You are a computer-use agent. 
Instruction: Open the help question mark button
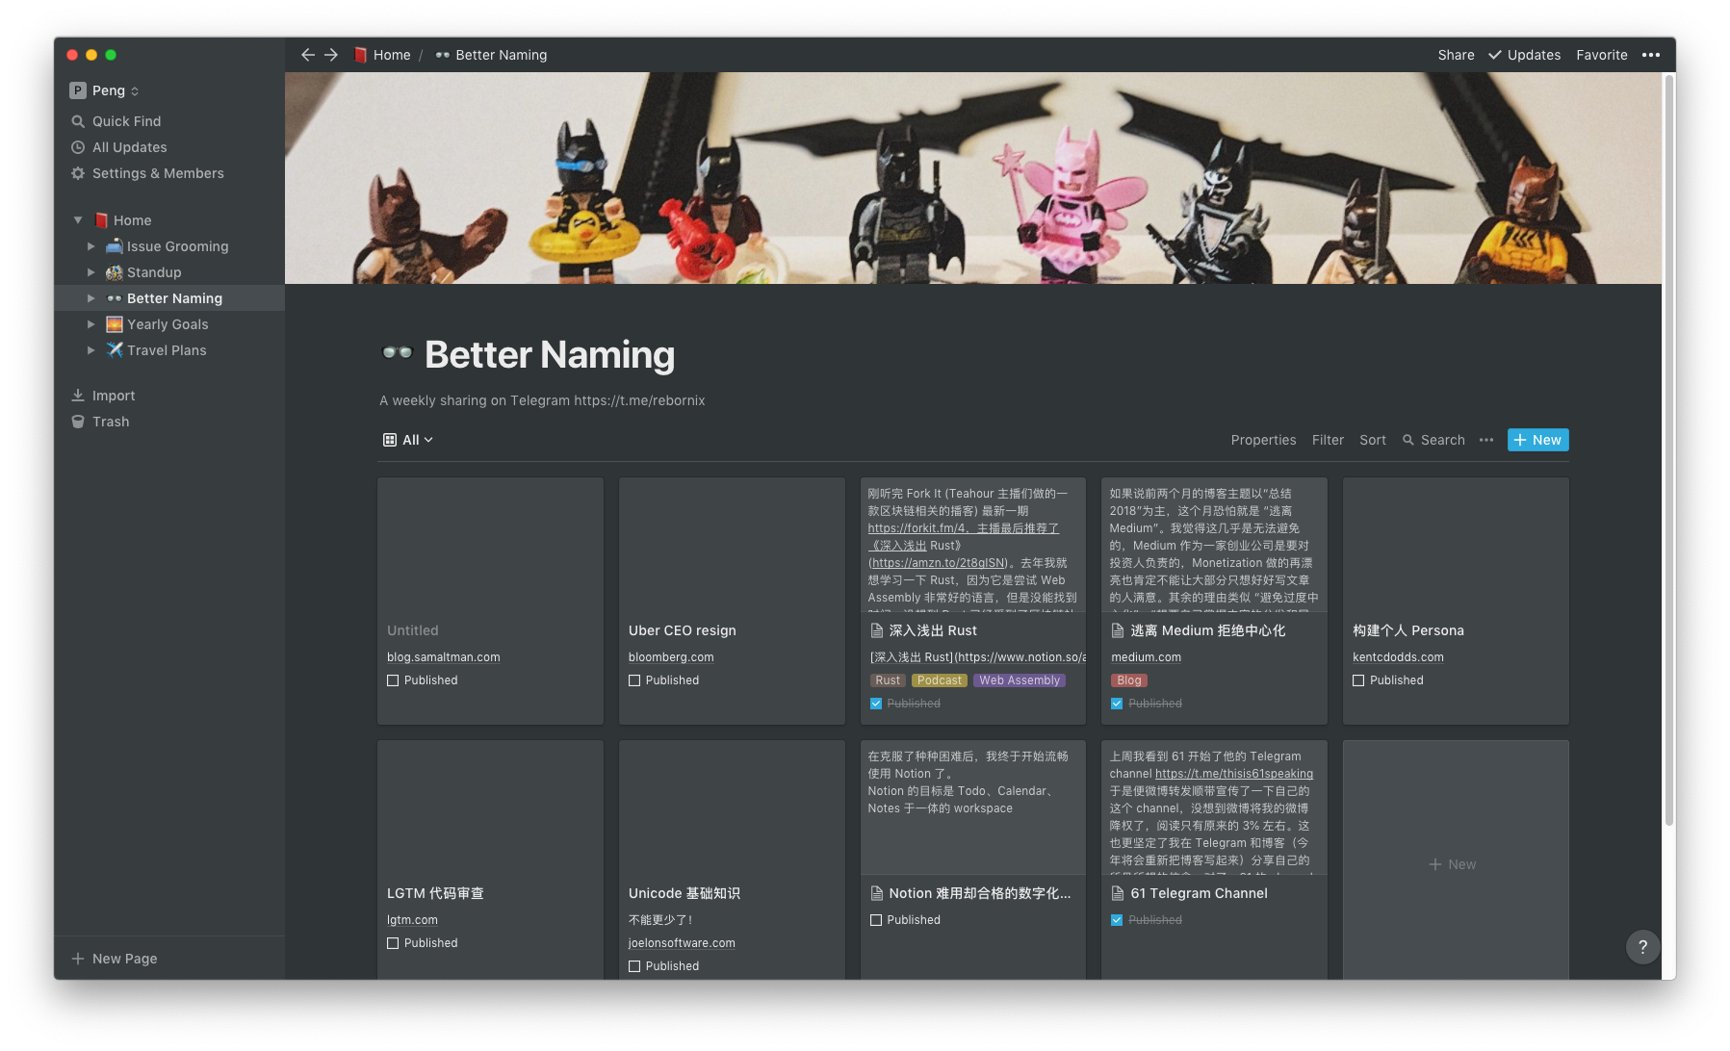[1643, 947]
